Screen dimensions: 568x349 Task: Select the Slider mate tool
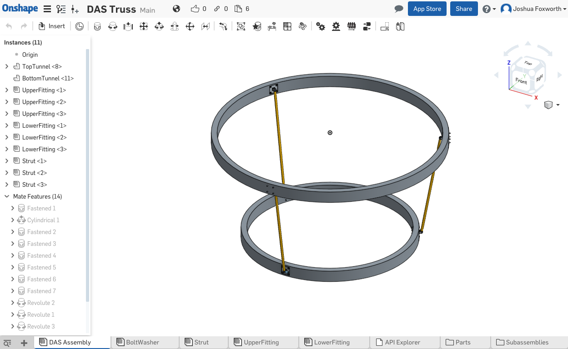128,27
